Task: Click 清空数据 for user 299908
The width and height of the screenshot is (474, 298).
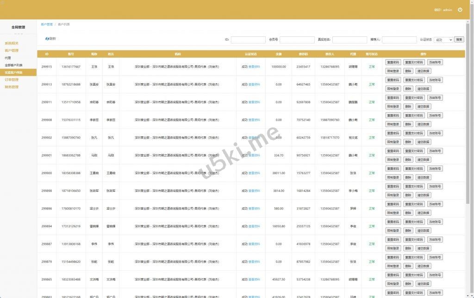Action: point(423,124)
